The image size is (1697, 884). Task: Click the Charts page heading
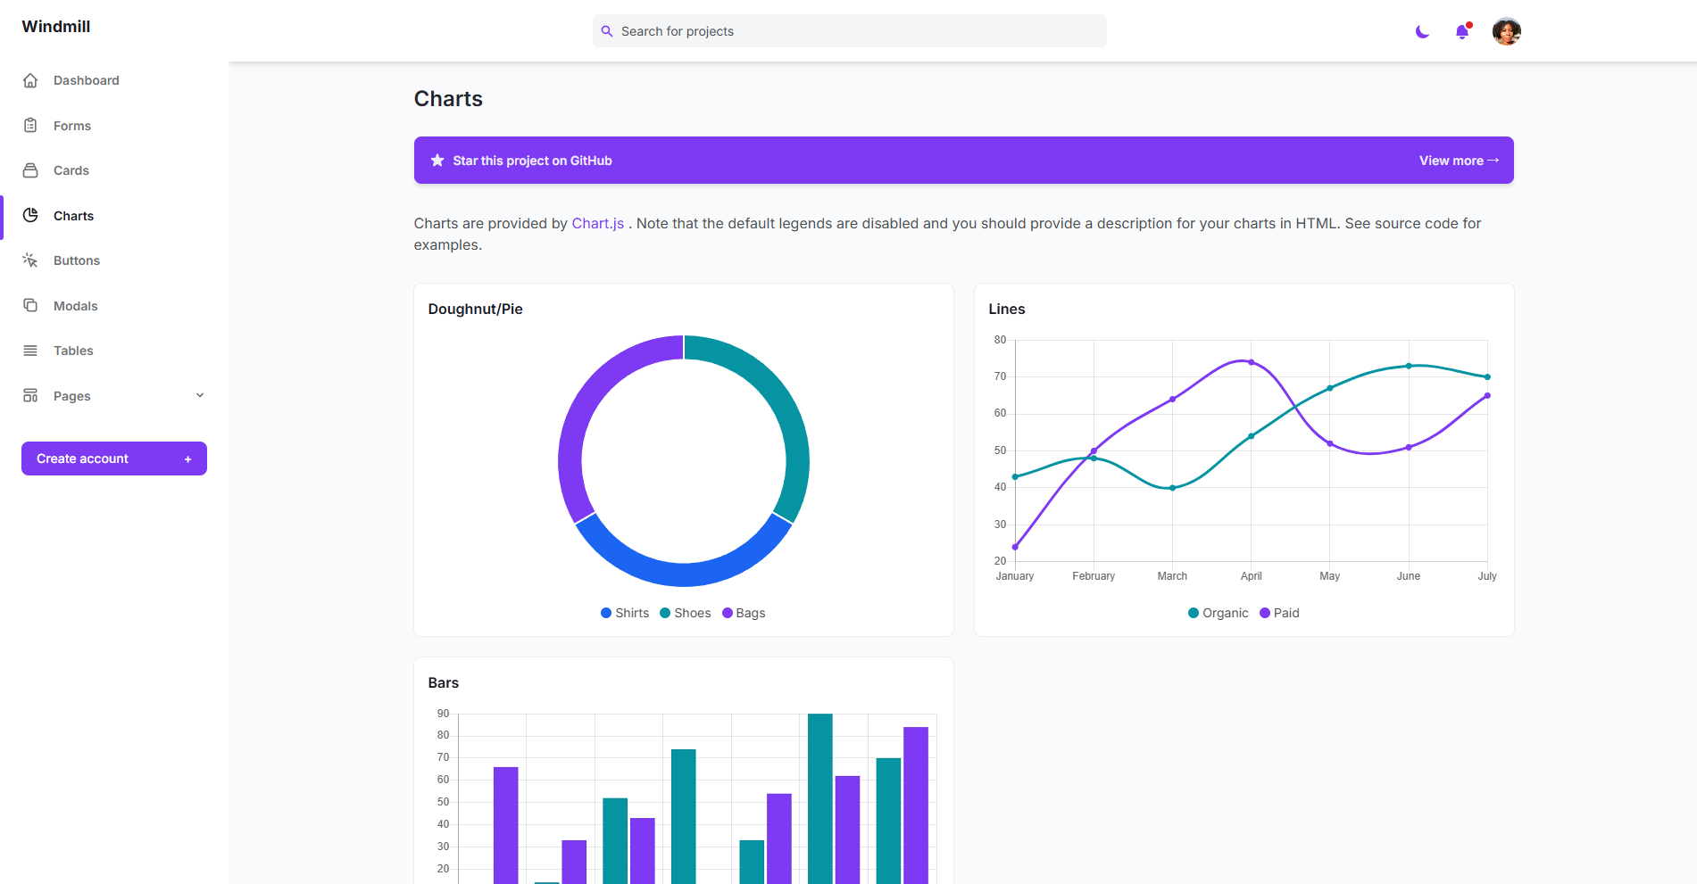[x=448, y=99]
